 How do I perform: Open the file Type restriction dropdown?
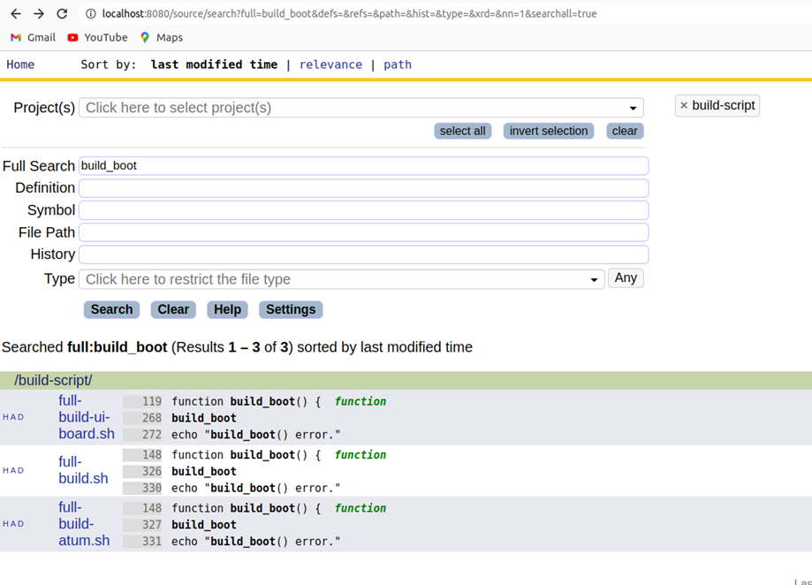point(341,279)
